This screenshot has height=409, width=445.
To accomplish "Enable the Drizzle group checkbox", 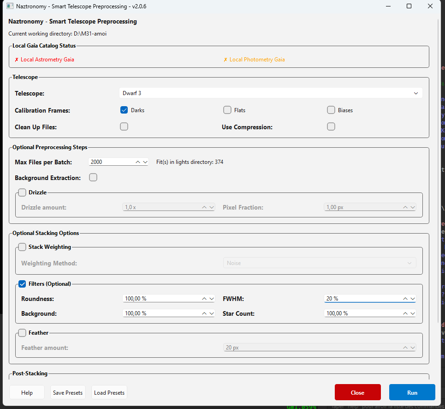I will tap(22, 192).
